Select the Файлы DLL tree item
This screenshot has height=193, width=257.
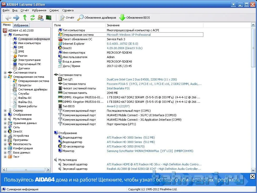[25, 102]
